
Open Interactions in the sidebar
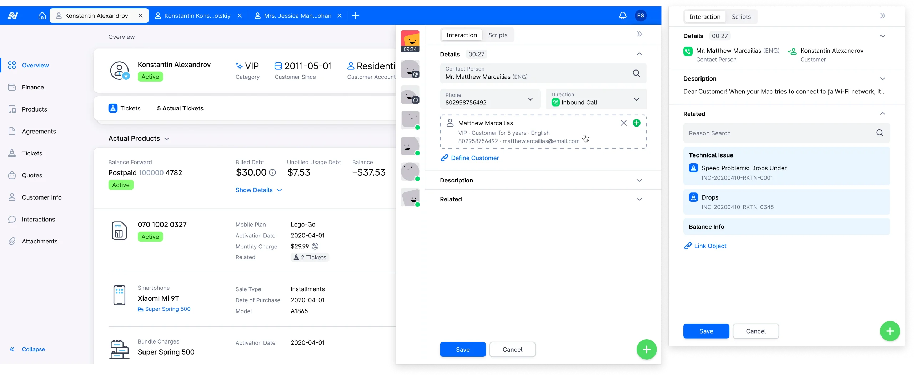tap(39, 219)
